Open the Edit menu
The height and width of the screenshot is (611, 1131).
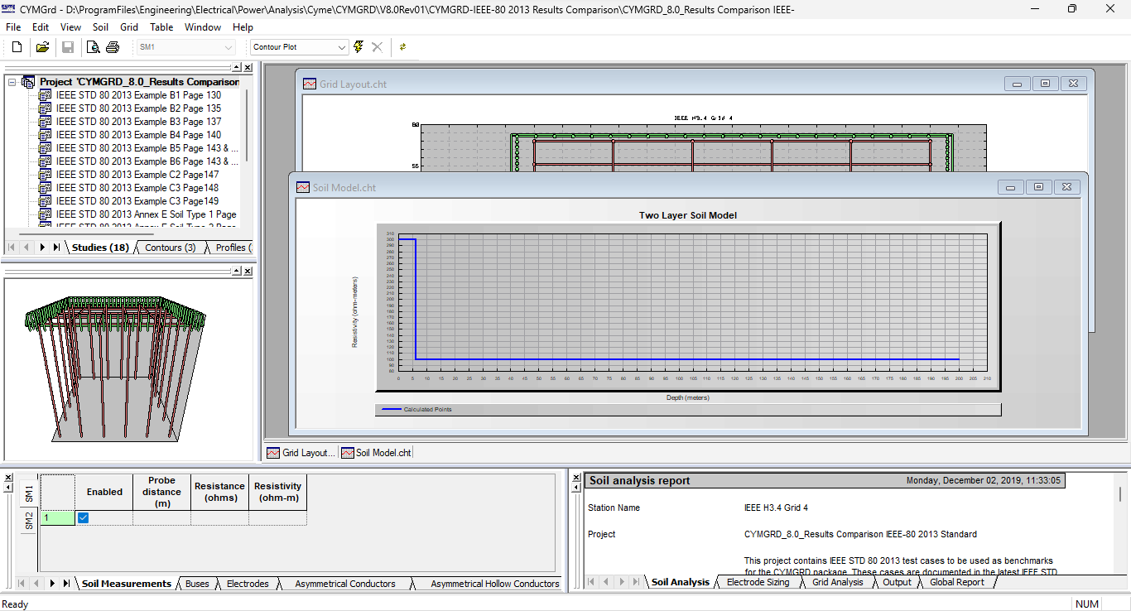[x=41, y=27]
